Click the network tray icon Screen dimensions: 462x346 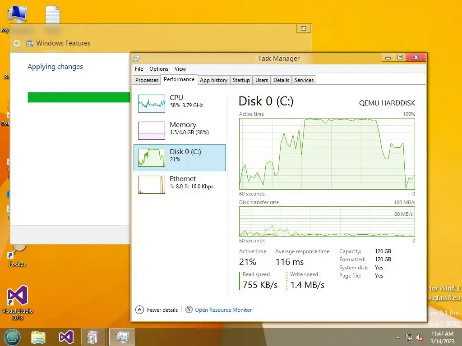(409, 337)
